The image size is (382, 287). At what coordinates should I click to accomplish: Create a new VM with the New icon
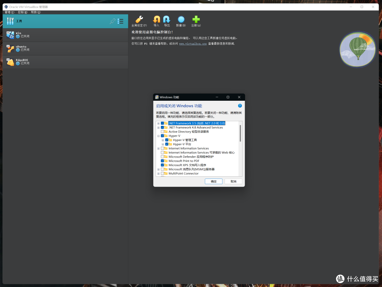(181, 19)
